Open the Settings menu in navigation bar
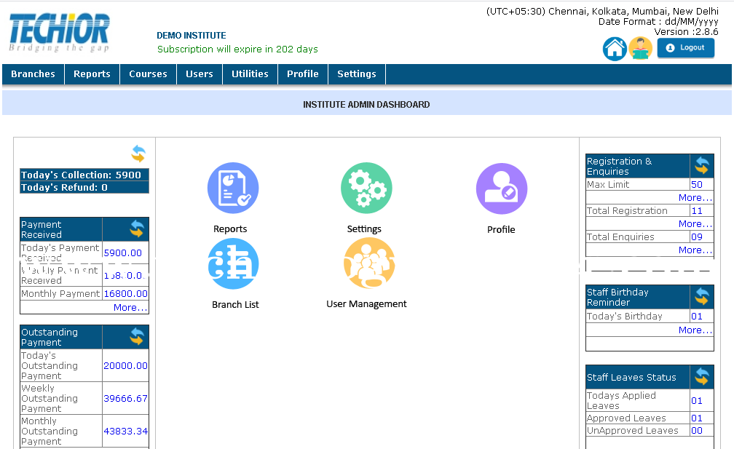Screen dimensions: 734x449 357,74
